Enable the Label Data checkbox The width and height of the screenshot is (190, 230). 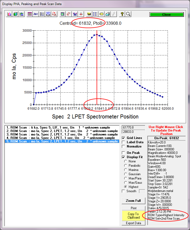coord(124,142)
